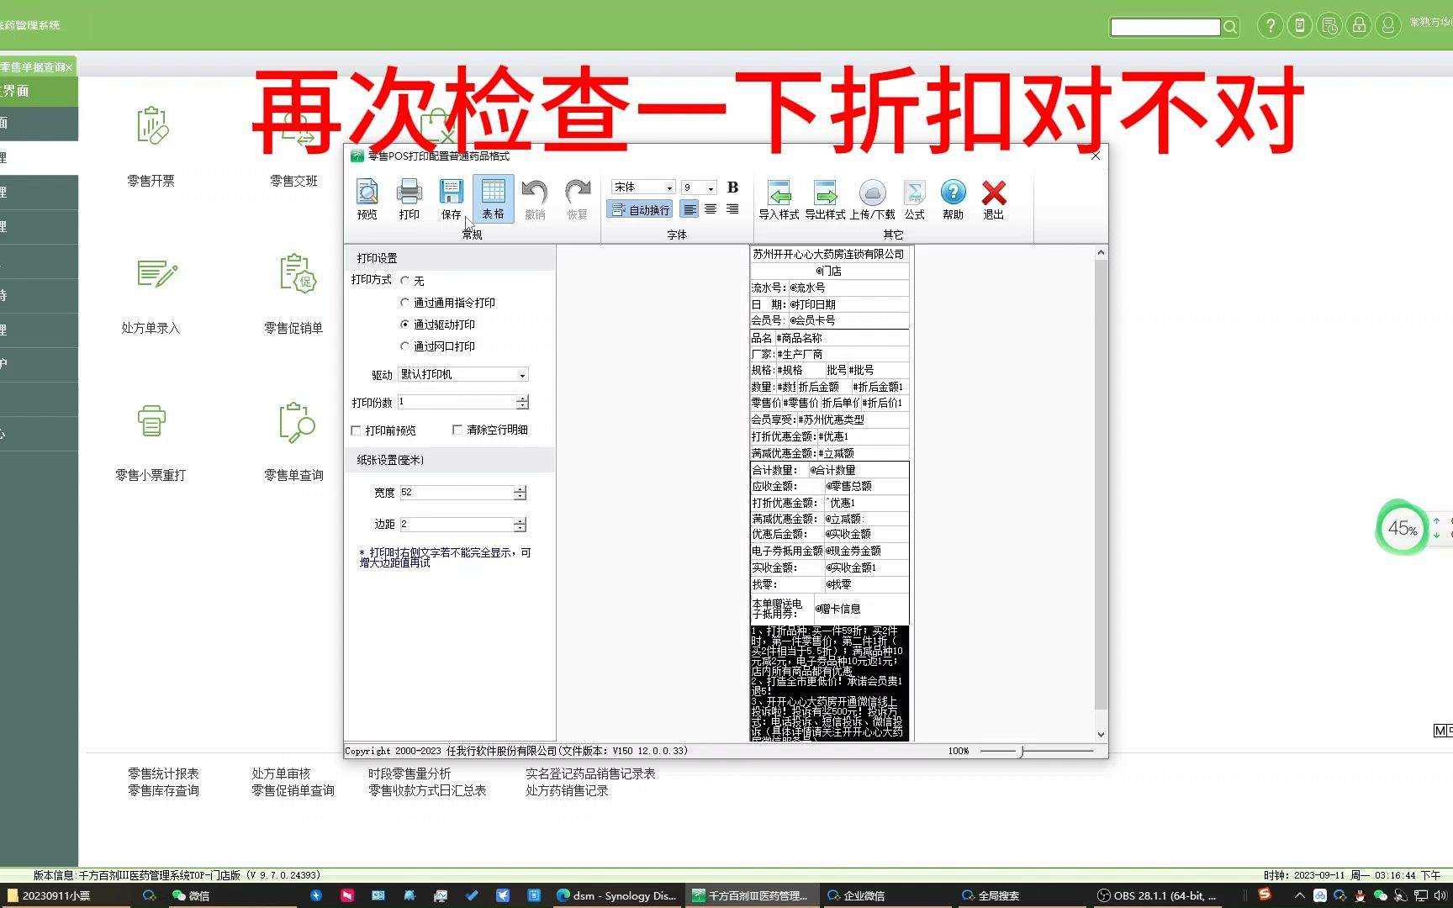The width and height of the screenshot is (1453, 908).
Task: Click the 撤销 undo icon
Action: pos(535,199)
